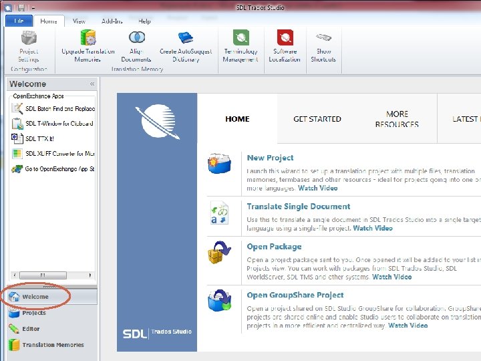Viewport: 481px width, 361px height.
Task: Open quick access toolbar dropdown arrow
Action: pyautogui.click(x=33, y=8)
